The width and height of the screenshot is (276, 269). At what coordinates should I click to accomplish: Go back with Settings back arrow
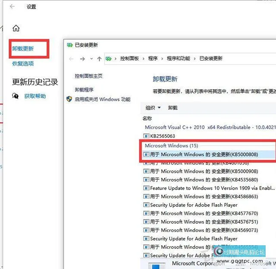[x=13, y=6]
